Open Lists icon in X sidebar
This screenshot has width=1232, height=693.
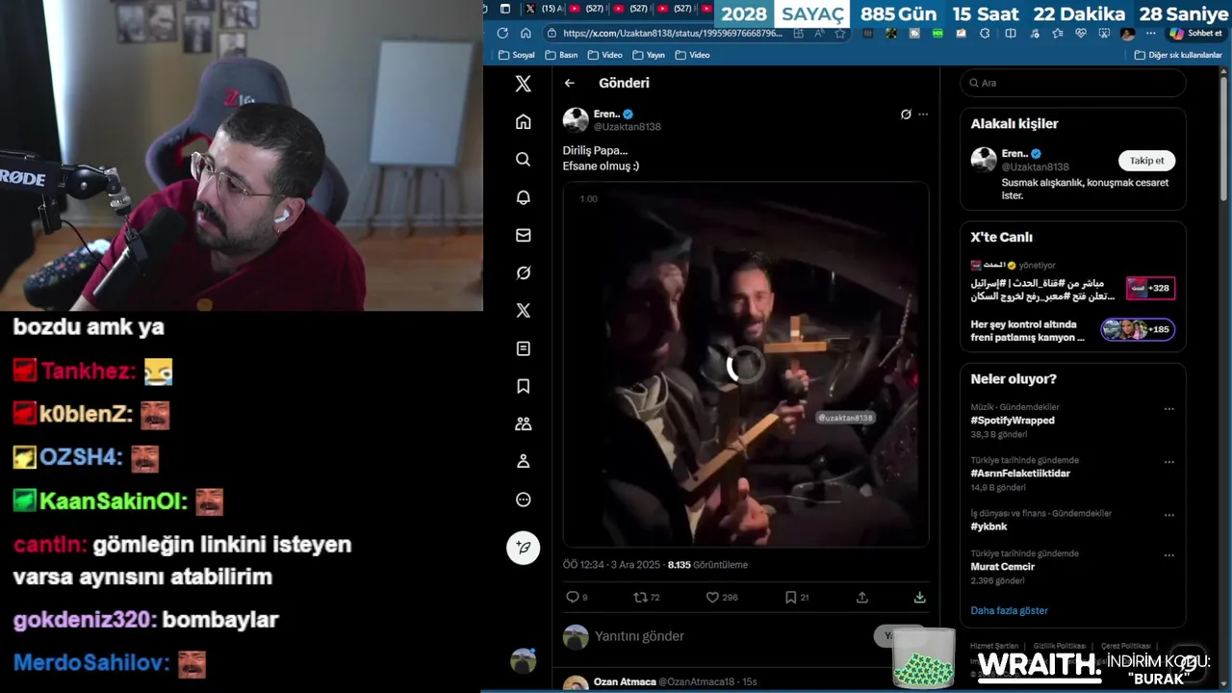tap(523, 348)
